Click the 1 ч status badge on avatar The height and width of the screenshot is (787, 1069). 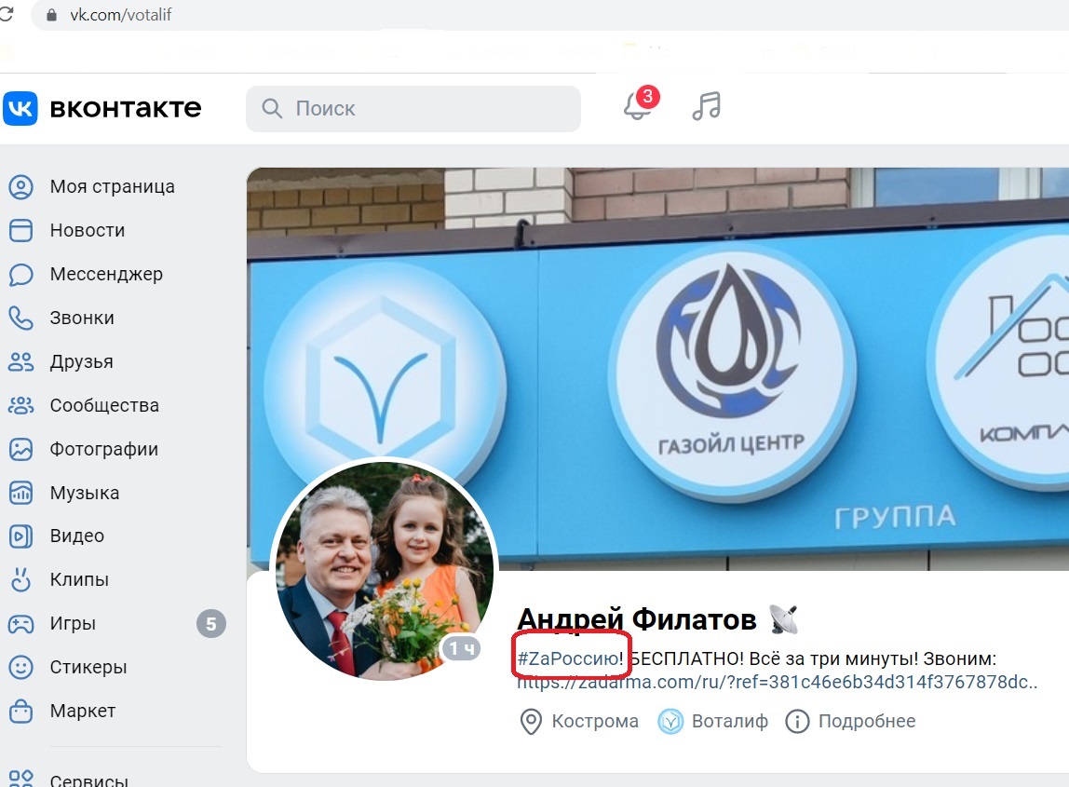pyautogui.click(x=462, y=648)
